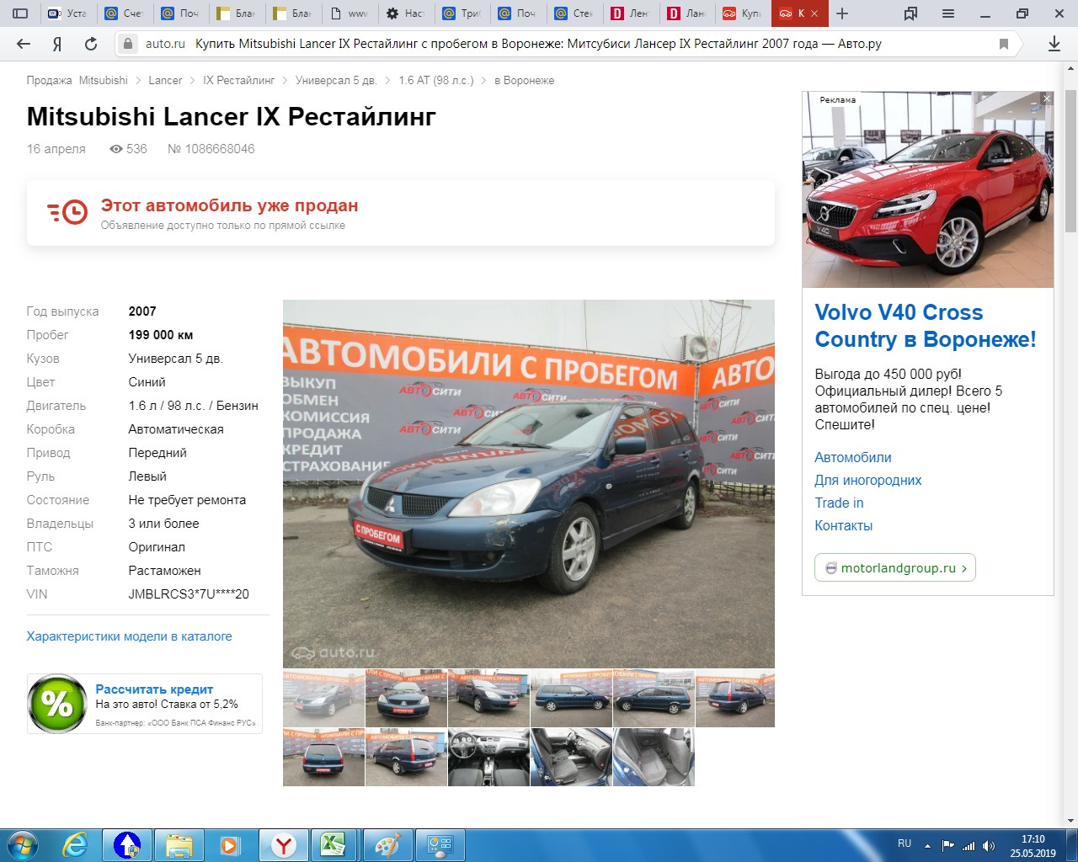
Task: Open a new tab with the plus
Action: [842, 13]
